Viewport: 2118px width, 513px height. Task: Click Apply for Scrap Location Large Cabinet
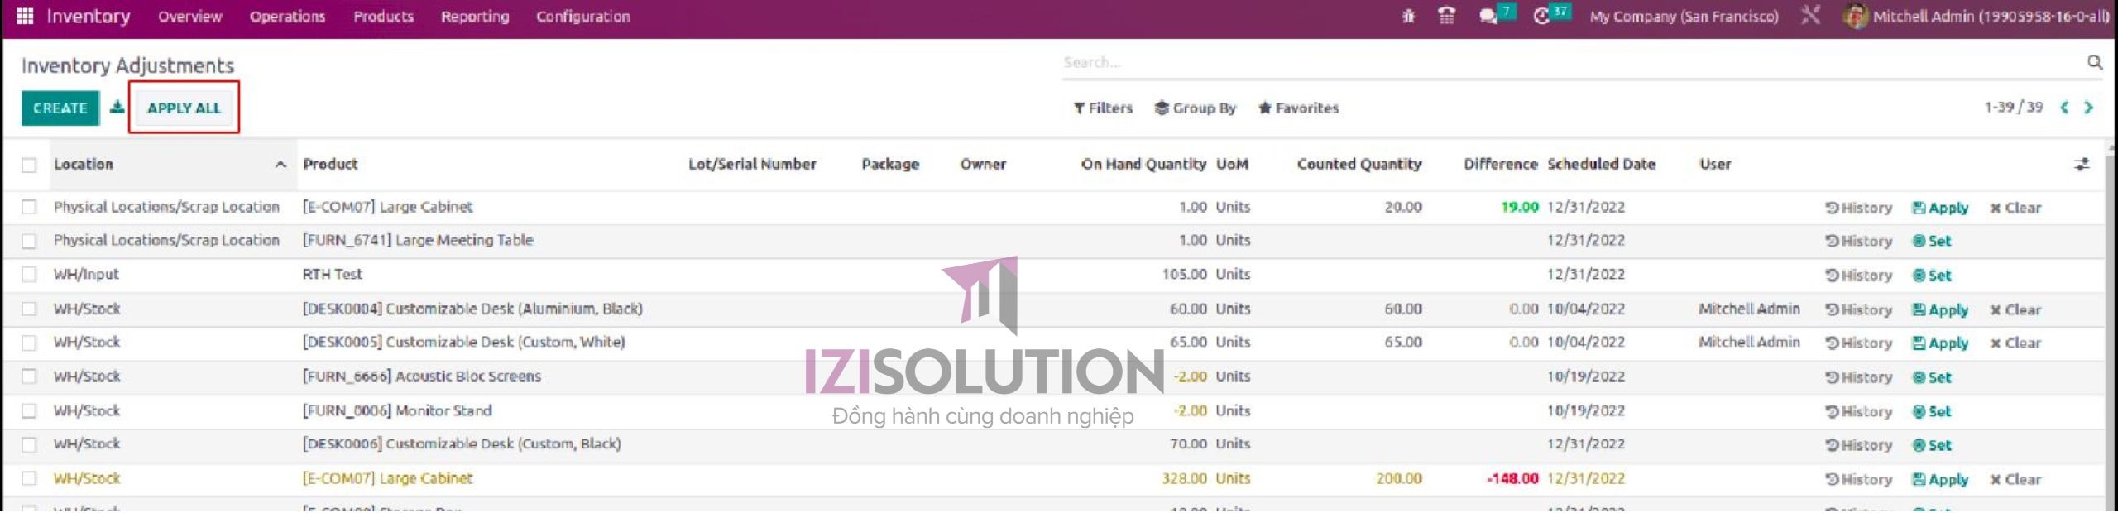click(1940, 208)
